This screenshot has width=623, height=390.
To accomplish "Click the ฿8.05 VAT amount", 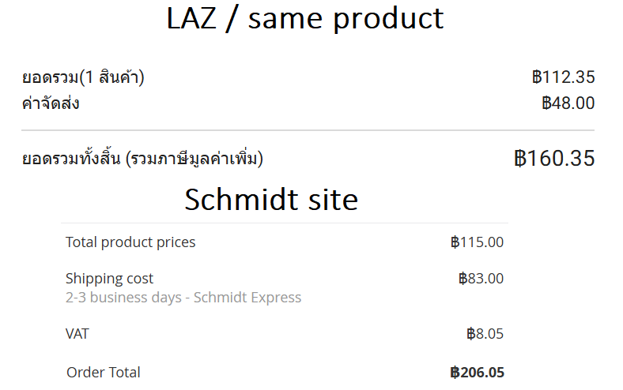I will (485, 334).
